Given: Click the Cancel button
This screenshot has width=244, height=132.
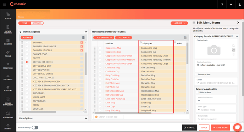Looking at the screenshot, I should [189, 127].
